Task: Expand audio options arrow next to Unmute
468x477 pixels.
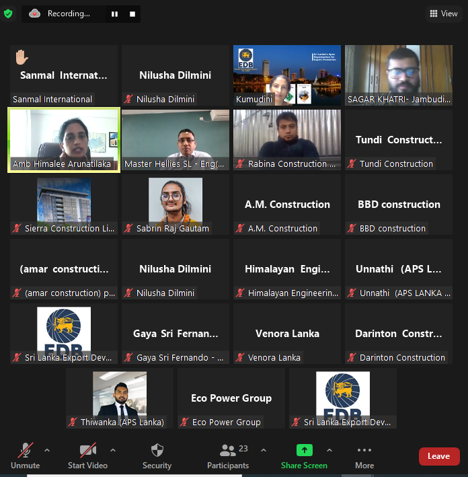Action: coord(47,450)
